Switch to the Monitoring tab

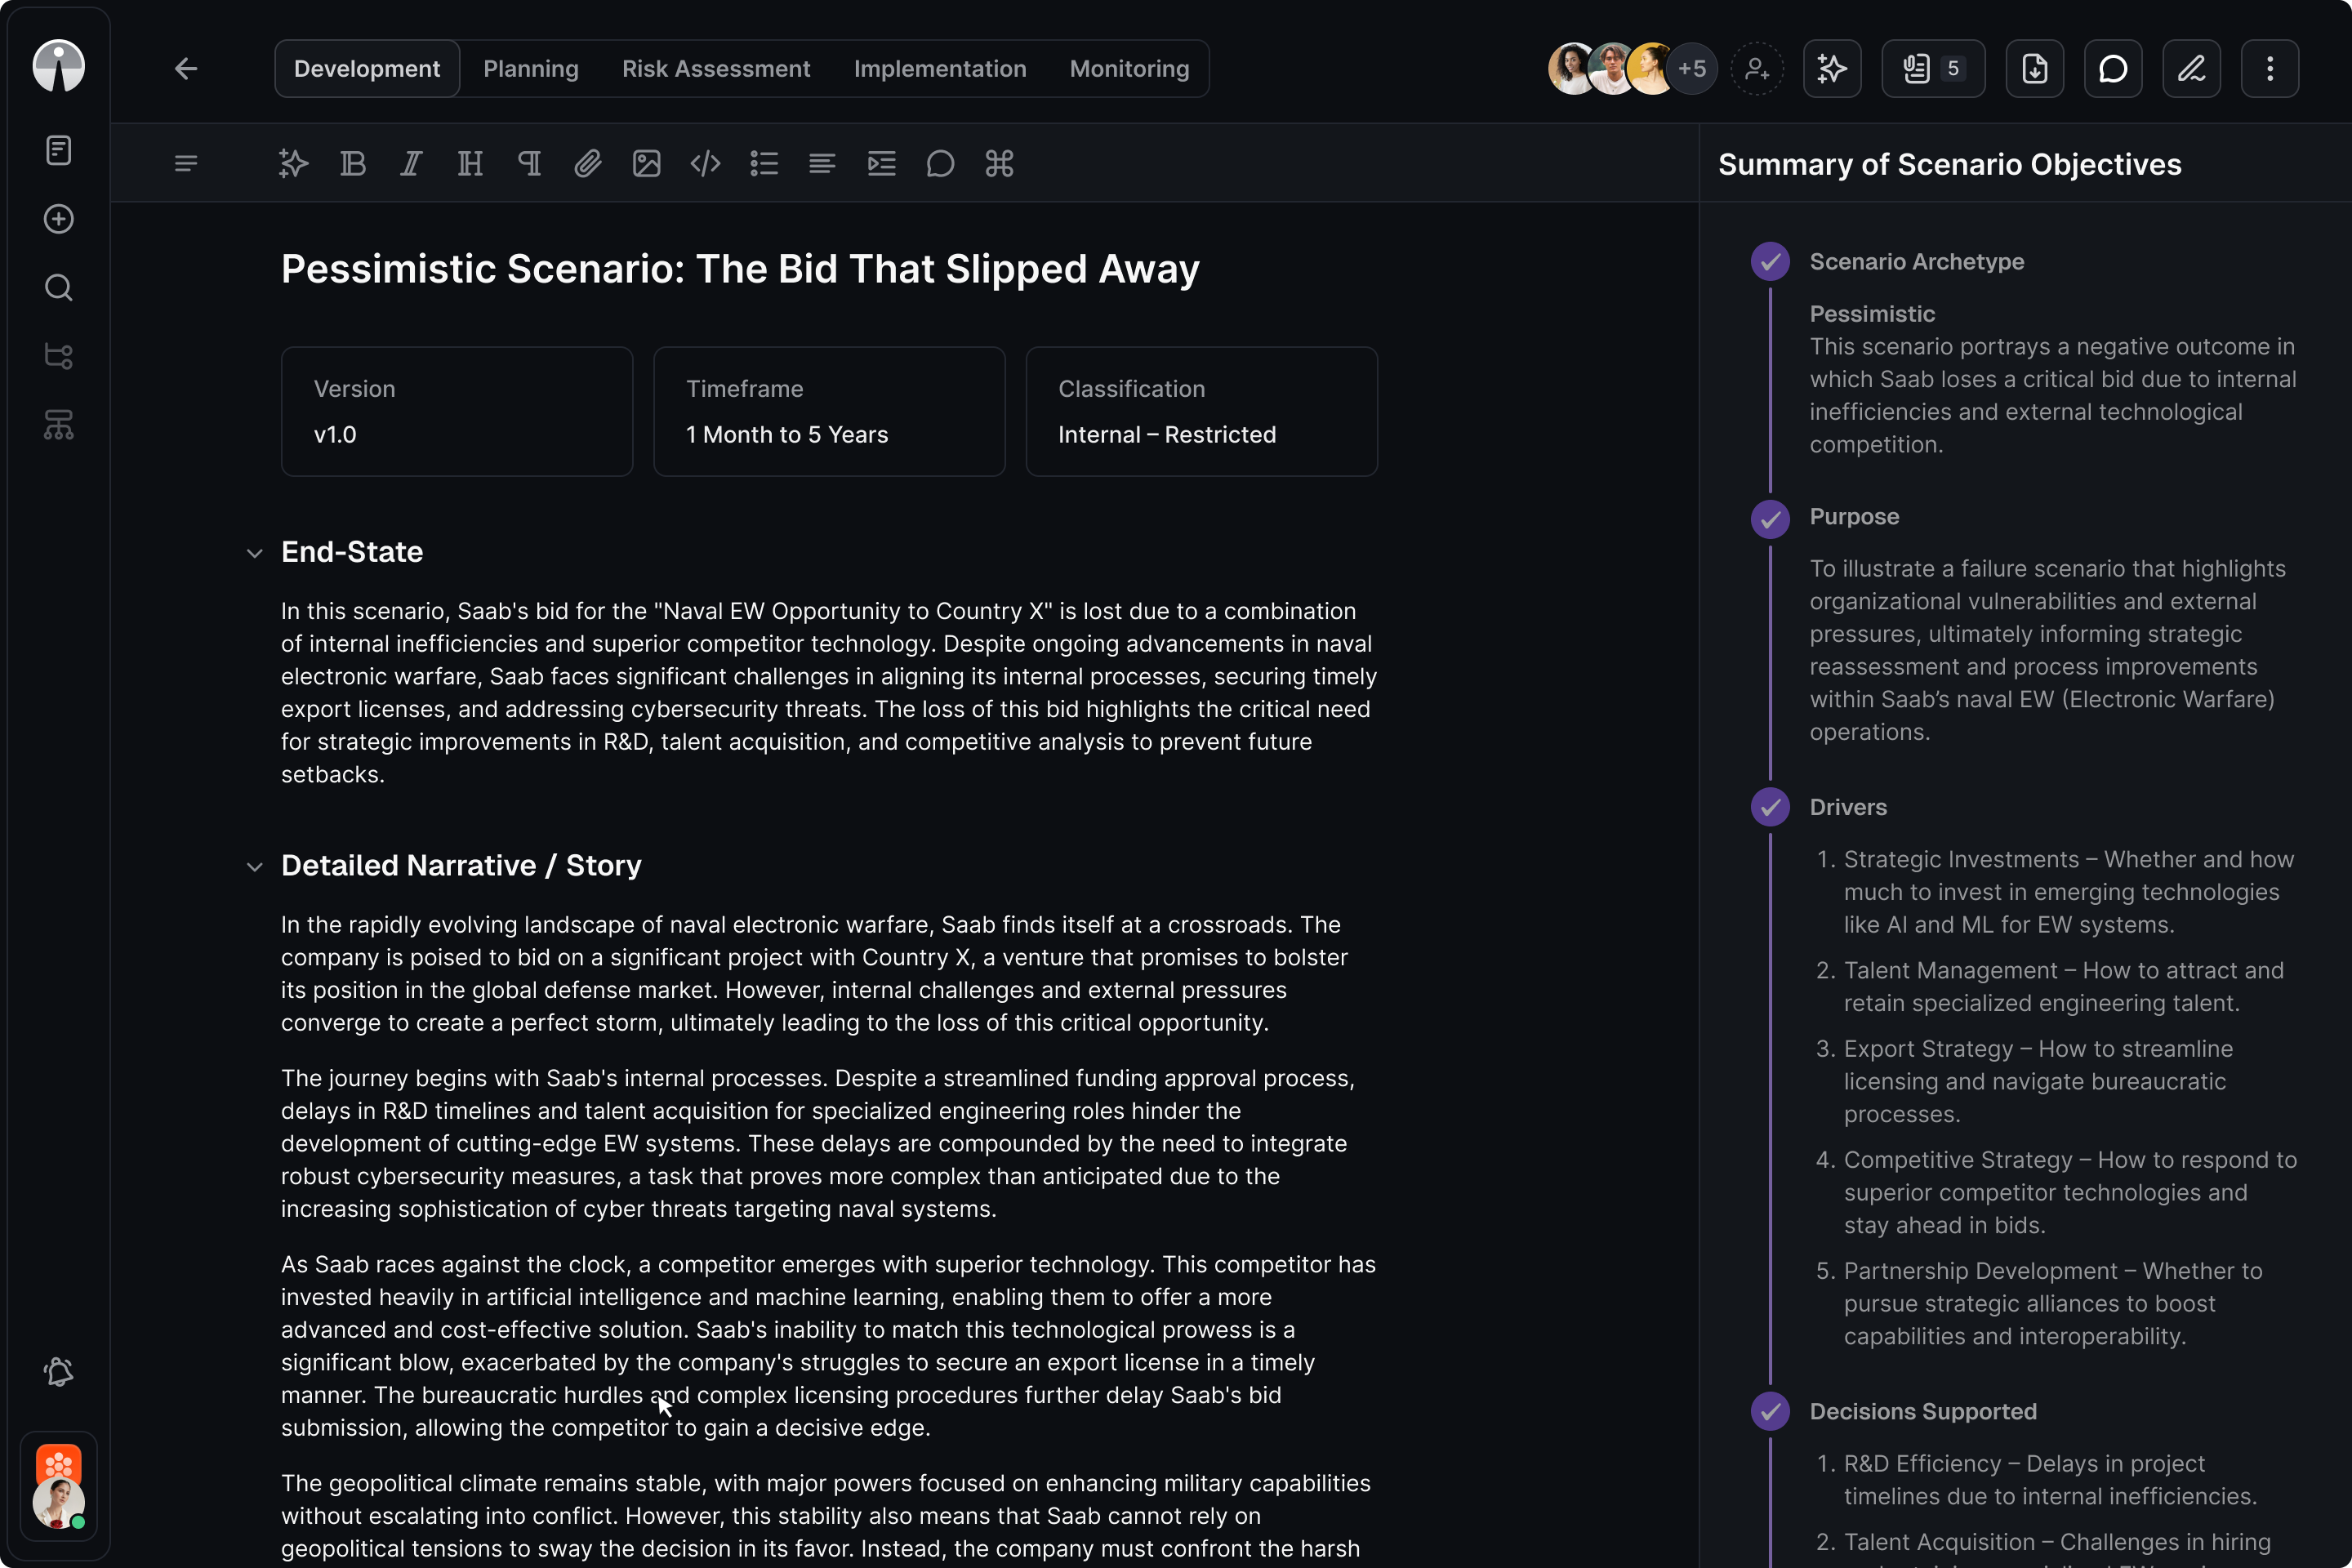click(1129, 69)
